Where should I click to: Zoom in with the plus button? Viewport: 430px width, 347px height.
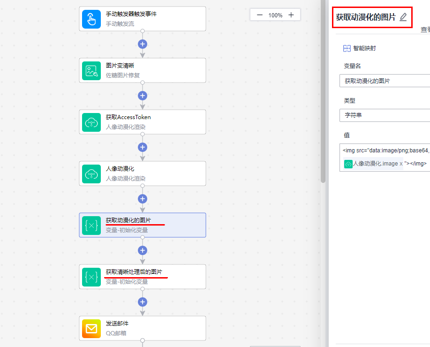click(x=291, y=15)
